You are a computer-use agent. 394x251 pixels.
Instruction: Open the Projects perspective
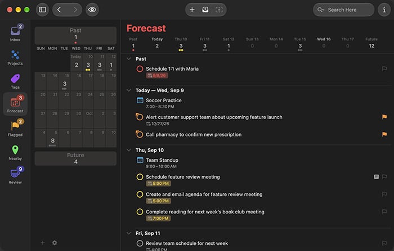[15, 57]
